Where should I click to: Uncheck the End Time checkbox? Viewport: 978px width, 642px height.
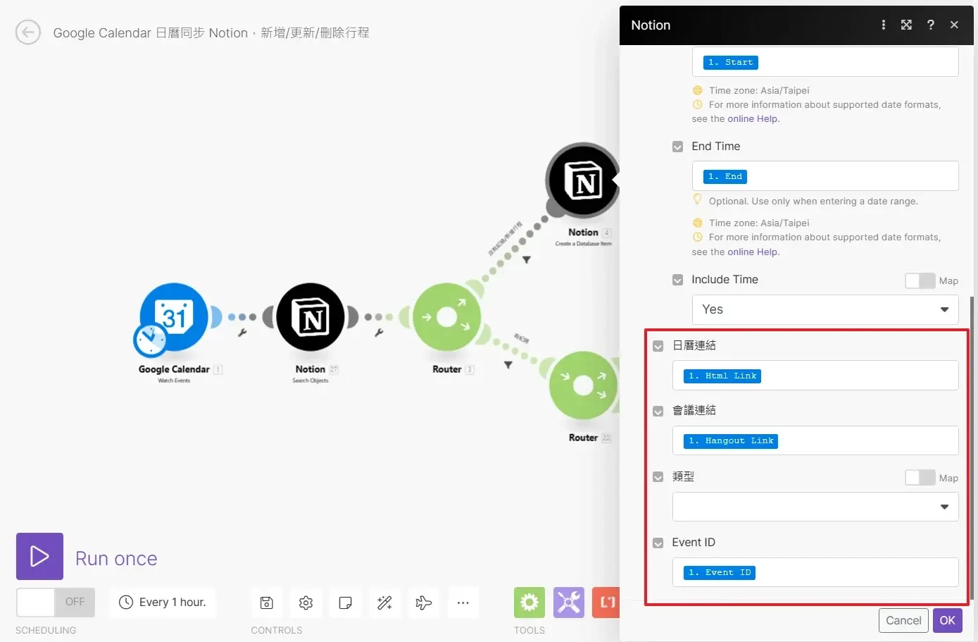click(677, 147)
